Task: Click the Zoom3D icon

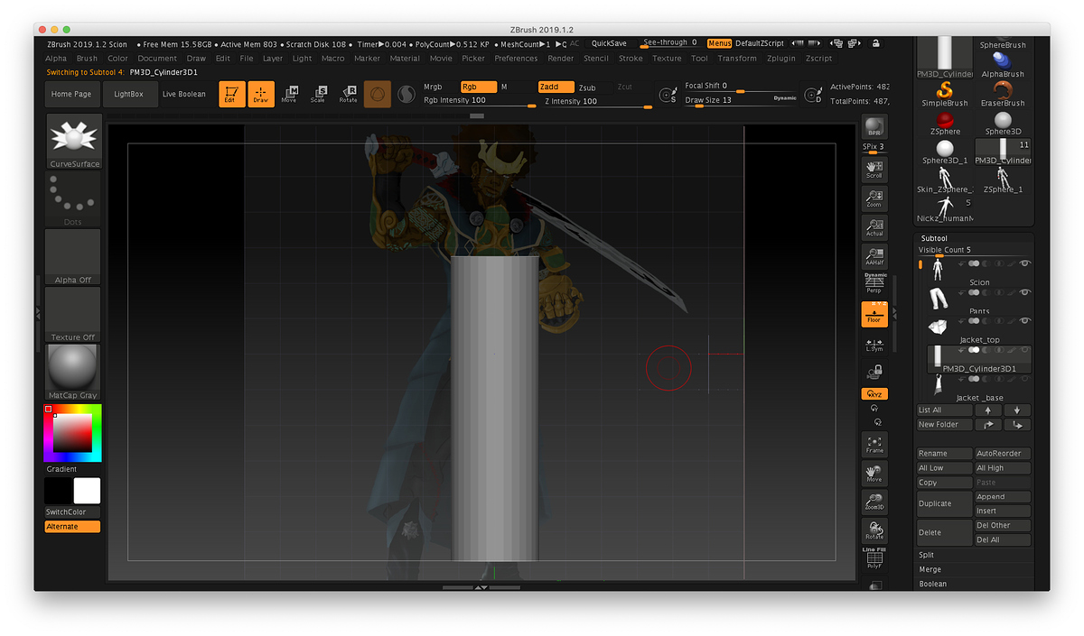Action: click(874, 502)
